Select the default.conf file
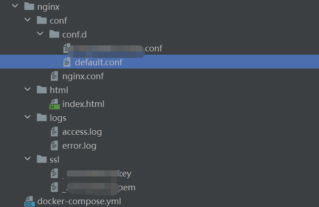This screenshot has height=207, width=319. (98, 62)
